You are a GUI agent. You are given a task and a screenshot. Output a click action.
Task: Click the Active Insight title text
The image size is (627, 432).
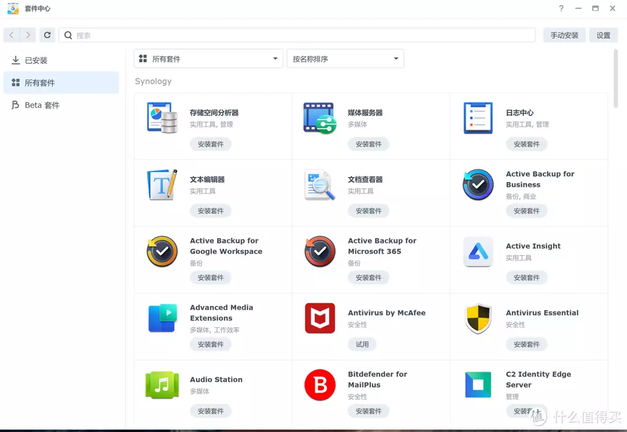[533, 246]
